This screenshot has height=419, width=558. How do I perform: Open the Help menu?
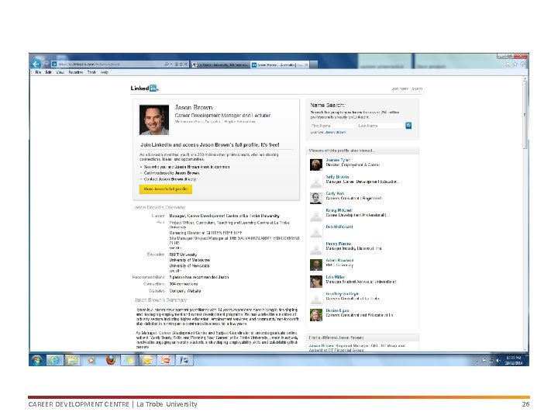click(x=105, y=72)
